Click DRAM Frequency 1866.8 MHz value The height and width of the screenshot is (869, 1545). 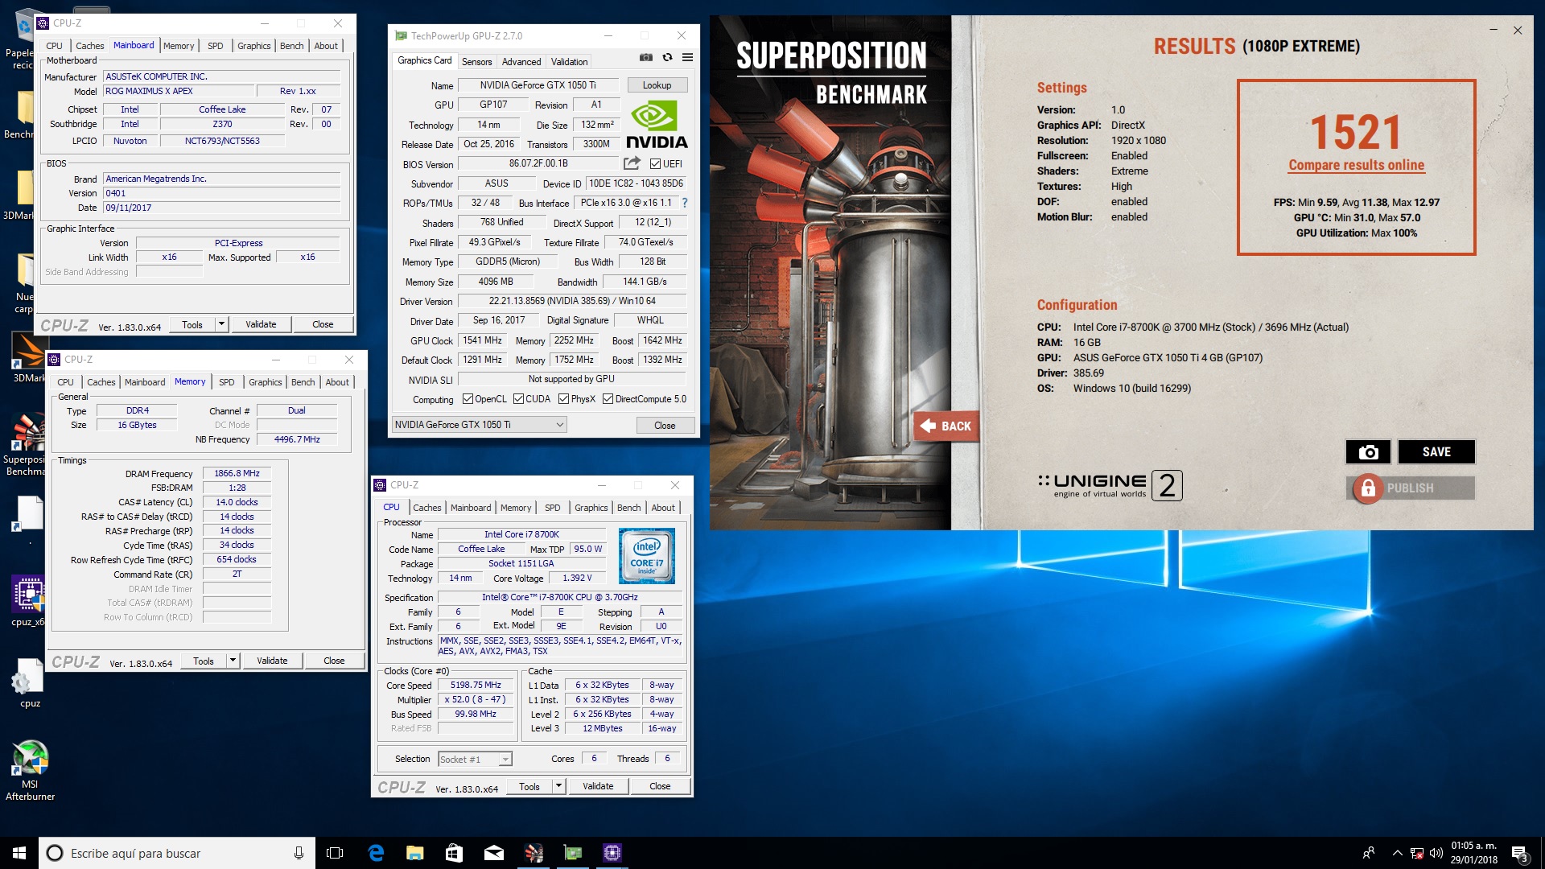point(237,473)
